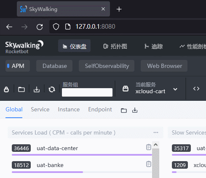Click the shield tracking protection icon
Screen dimensions: 206x178
coord(56,27)
